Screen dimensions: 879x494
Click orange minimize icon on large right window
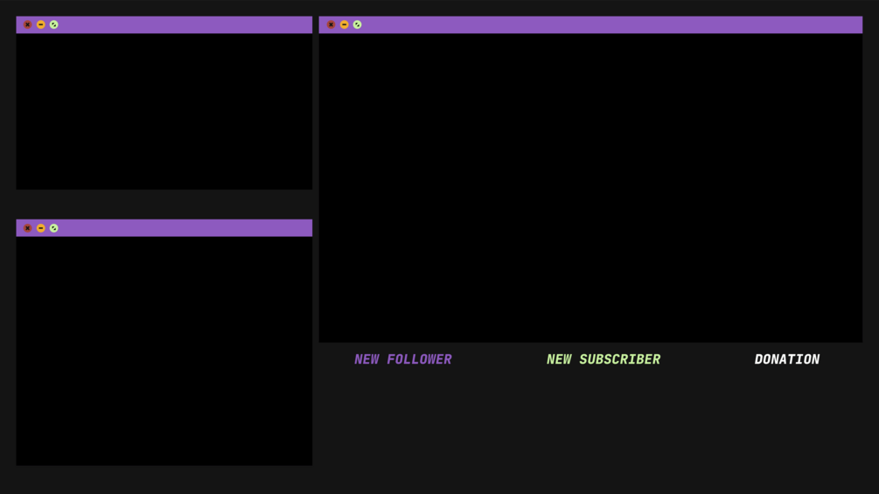pos(345,24)
